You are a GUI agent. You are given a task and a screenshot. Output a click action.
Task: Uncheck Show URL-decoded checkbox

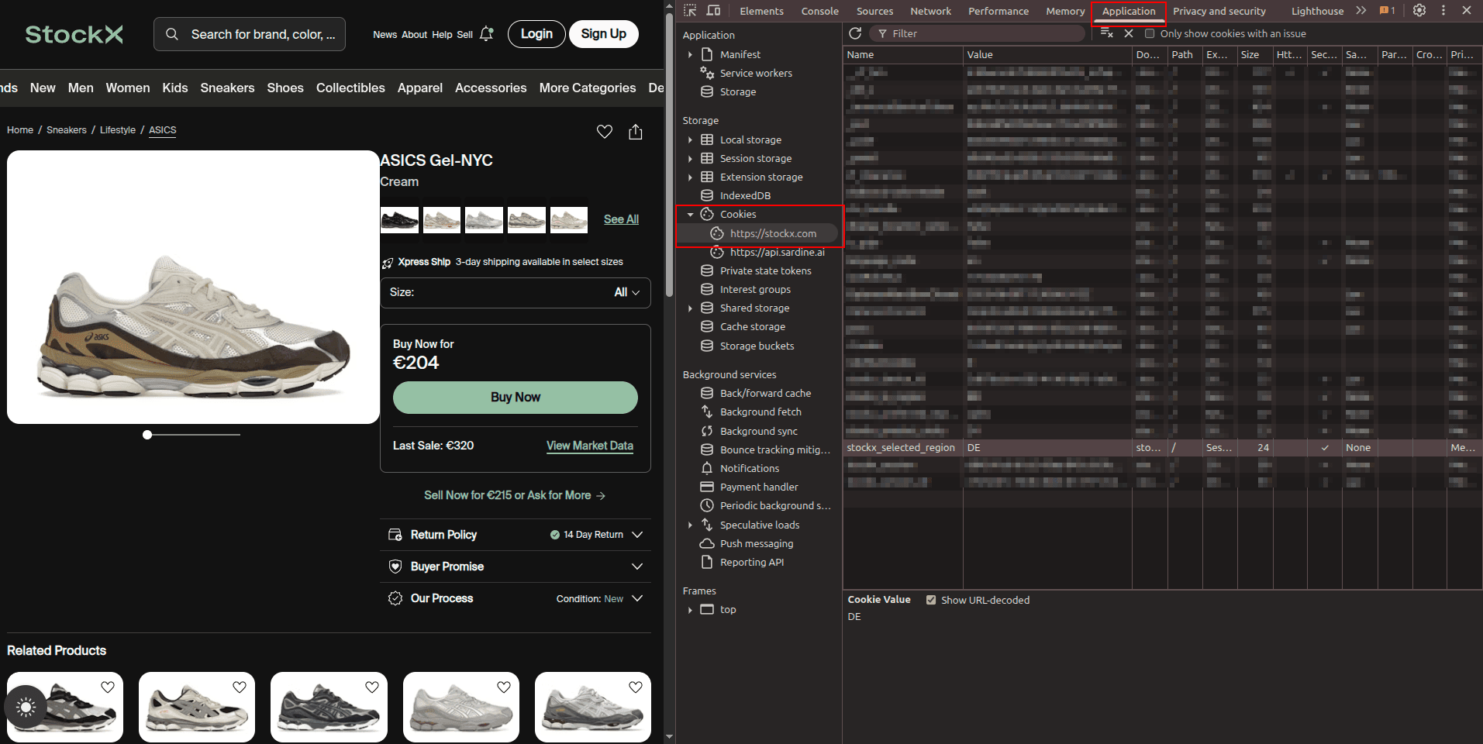pyautogui.click(x=931, y=600)
